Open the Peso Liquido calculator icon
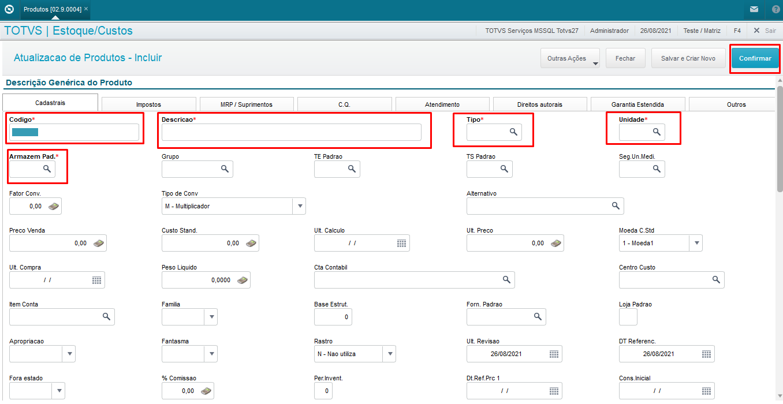Screen dimensions: 783x404 (x=242, y=280)
